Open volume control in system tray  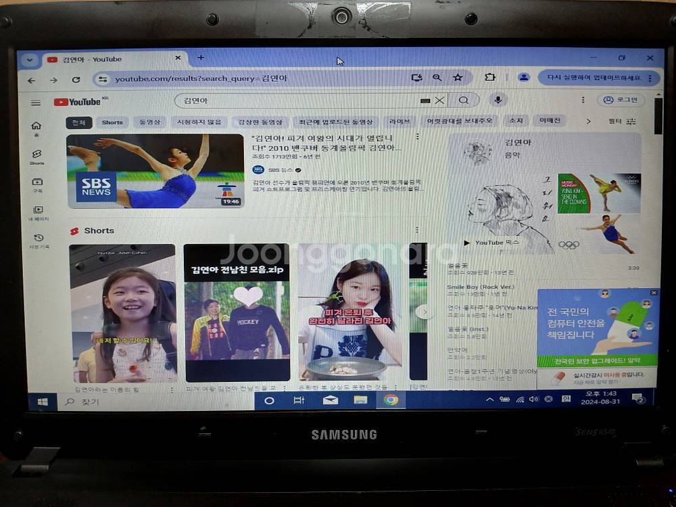tap(534, 400)
